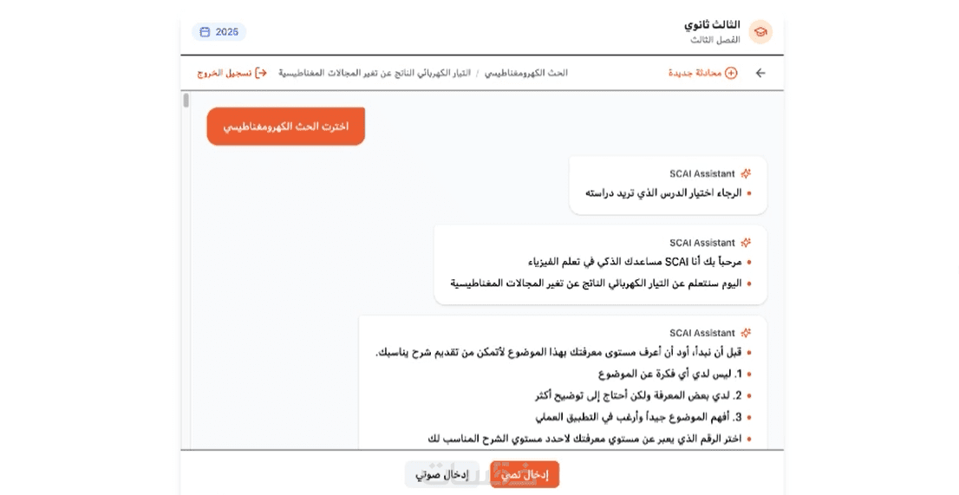The height and width of the screenshot is (495, 959).
Task: Click sparkle icon on first SCAI message
Action: 746,173
